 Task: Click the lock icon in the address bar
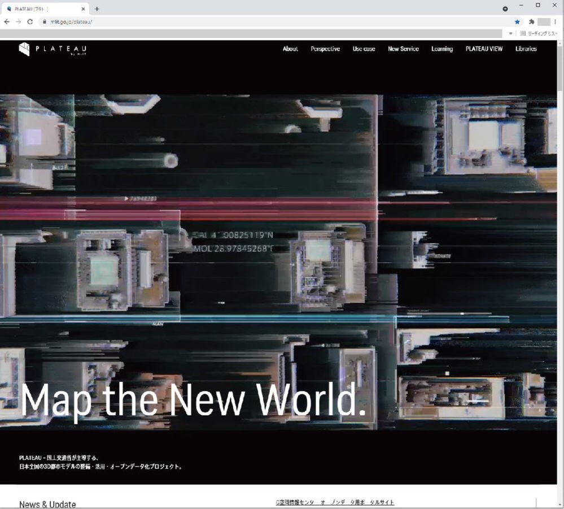(44, 22)
